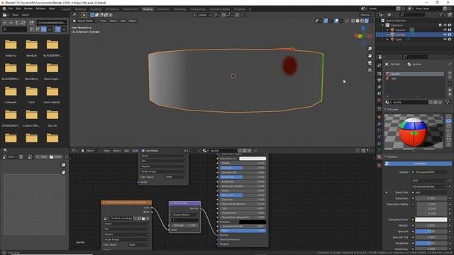Viewport: 454px width, 255px height.
Task: Open the Window menu
Action: tap(40, 8)
